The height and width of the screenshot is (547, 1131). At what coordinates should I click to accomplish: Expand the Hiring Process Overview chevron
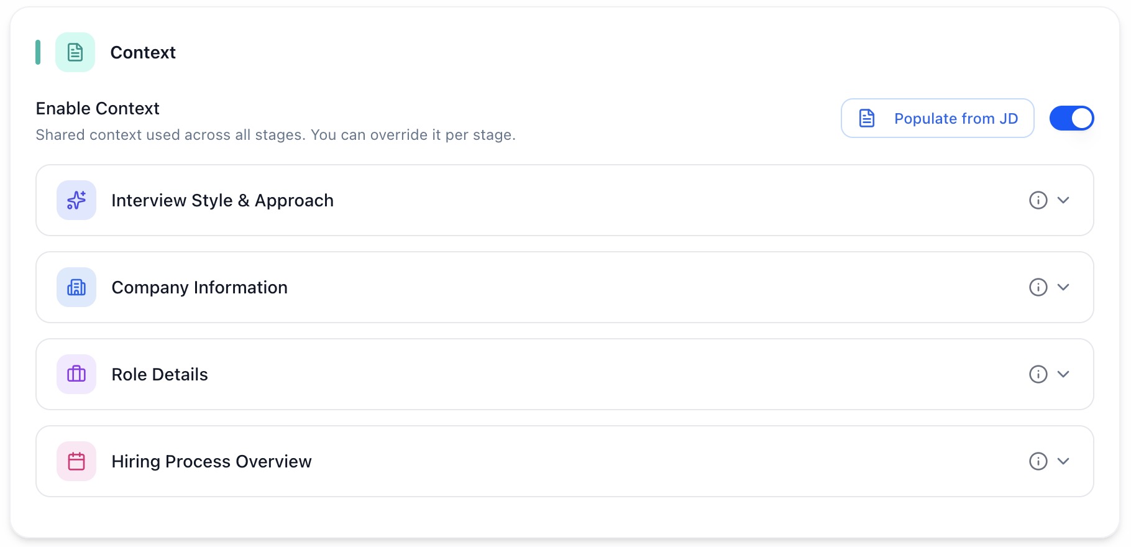(1063, 461)
